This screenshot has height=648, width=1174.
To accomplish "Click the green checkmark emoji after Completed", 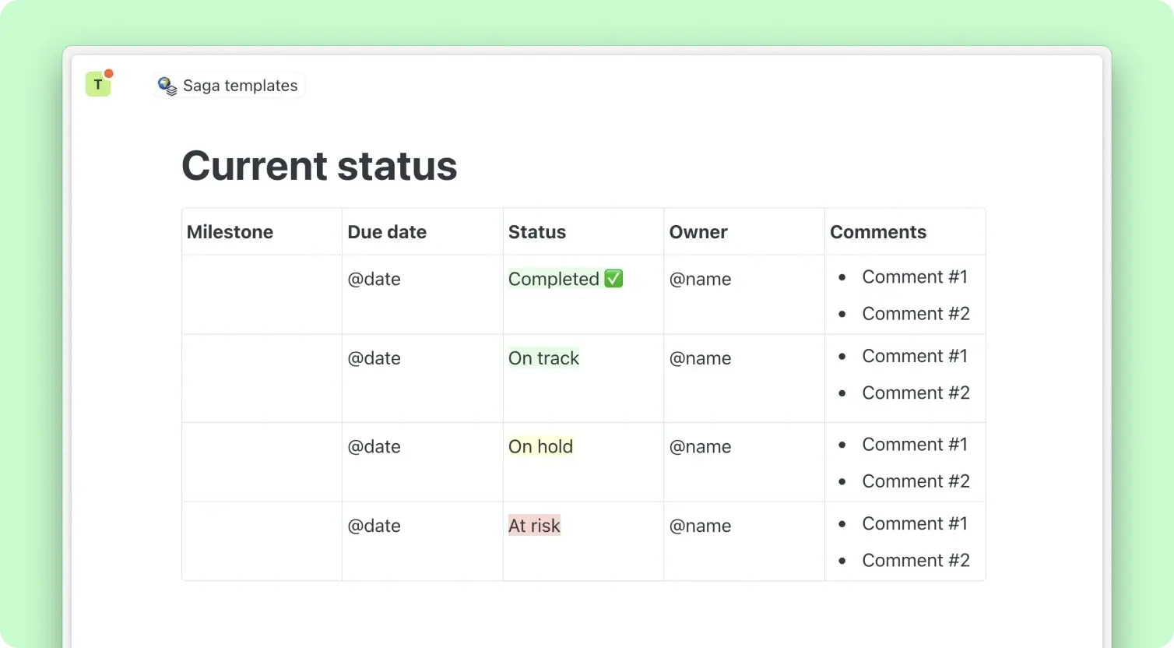I will 613,279.
